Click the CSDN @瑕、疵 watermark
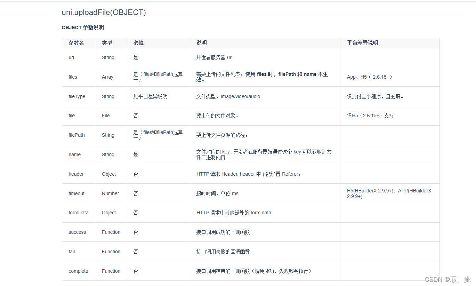 448,279
